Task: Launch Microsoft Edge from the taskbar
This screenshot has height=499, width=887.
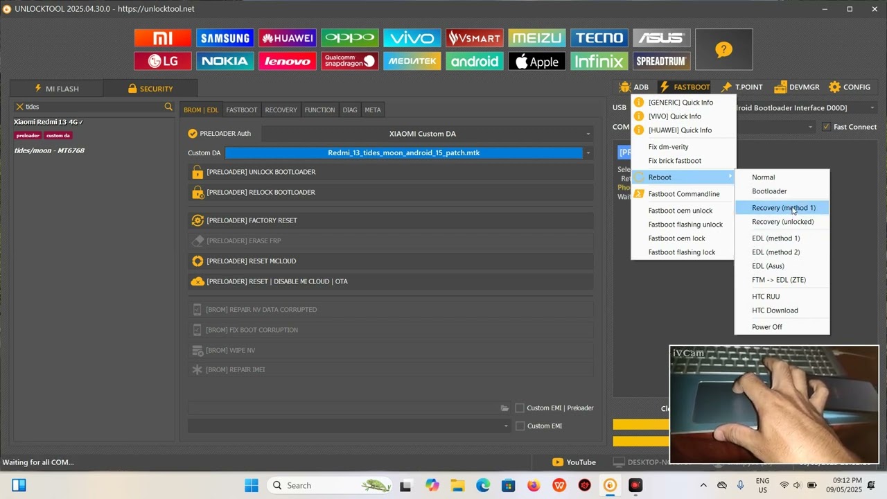Action: pyautogui.click(x=483, y=485)
